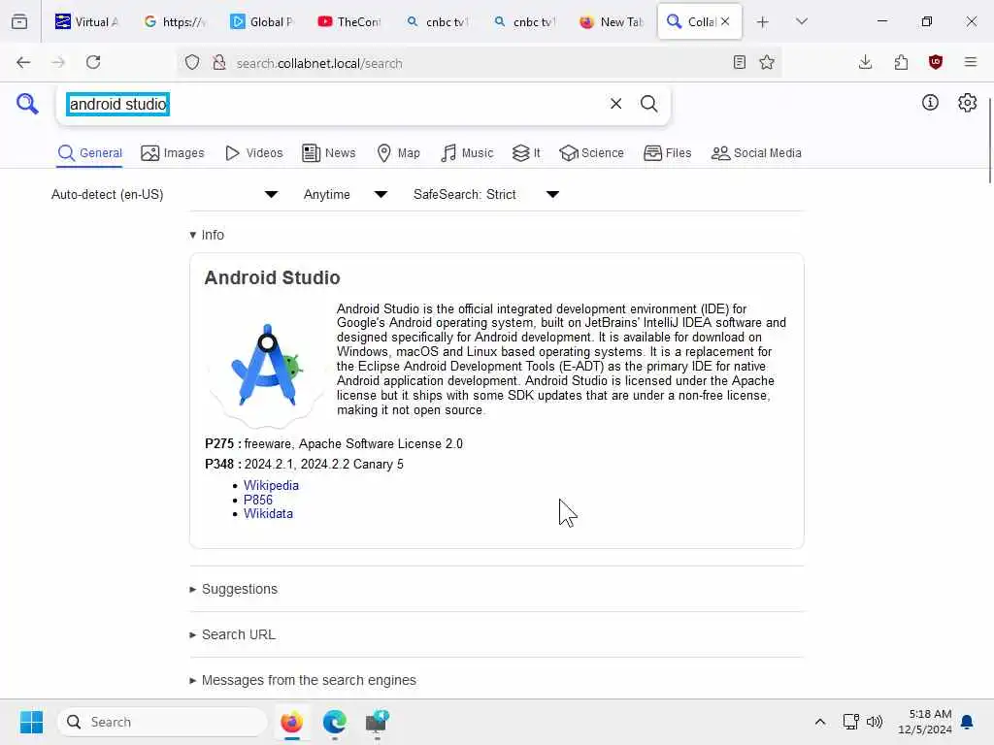List all tabs dropdown arrow
Viewport: 994px width, 745px height.
click(802, 21)
